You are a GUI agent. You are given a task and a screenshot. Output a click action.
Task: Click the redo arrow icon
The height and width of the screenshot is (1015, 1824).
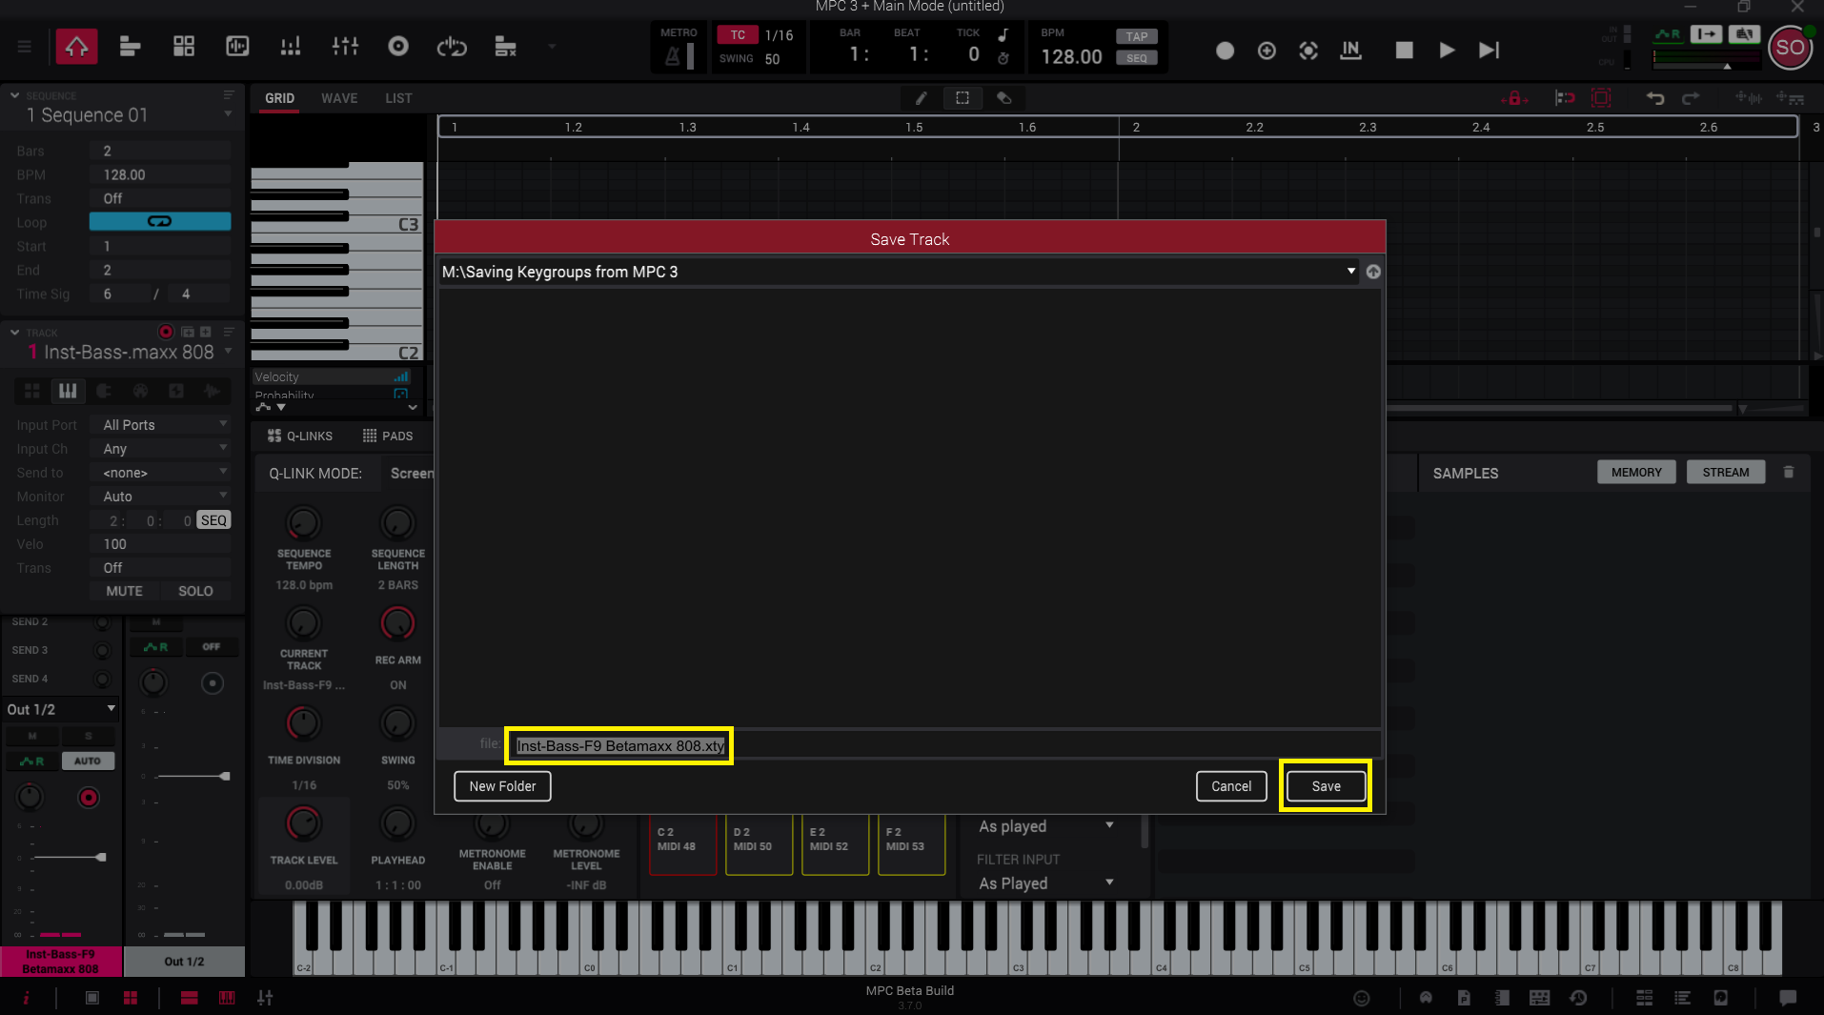pyautogui.click(x=1691, y=98)
